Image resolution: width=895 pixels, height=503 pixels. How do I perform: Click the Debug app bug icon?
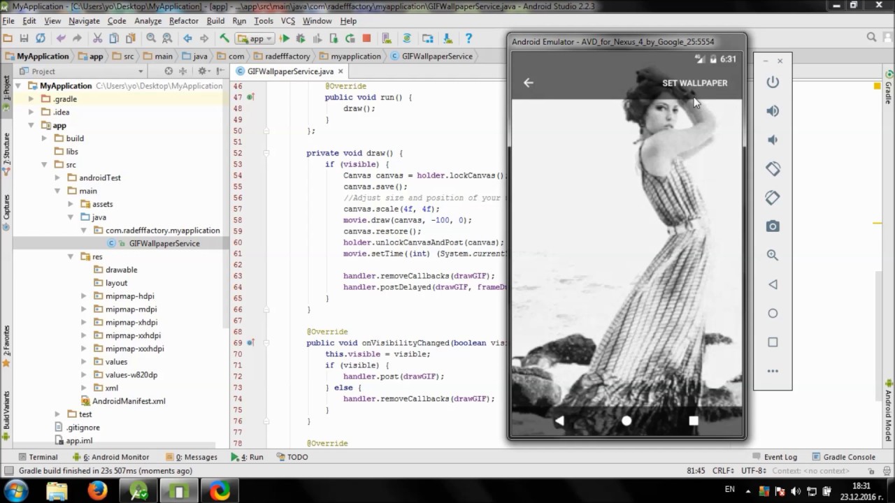point(301,38)
